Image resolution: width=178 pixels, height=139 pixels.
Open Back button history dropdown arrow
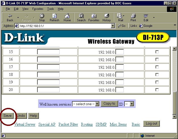[18, 17]
